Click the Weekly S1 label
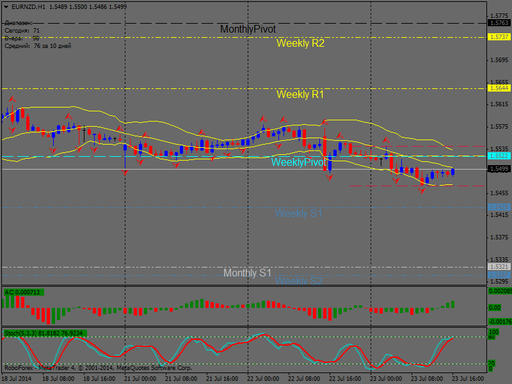Viewport: 512px width, 384px height. (x=298, y=213)
